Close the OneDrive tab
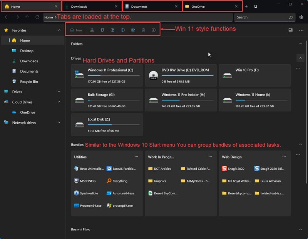Viewport: 308px width, 239px height. [236, 7]
